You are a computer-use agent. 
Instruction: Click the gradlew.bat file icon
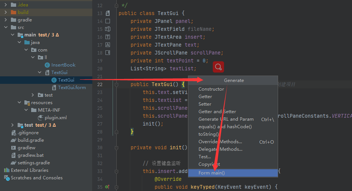14,155
